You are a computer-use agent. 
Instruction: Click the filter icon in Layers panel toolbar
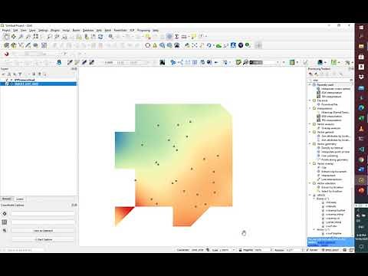tap(20, 74)
